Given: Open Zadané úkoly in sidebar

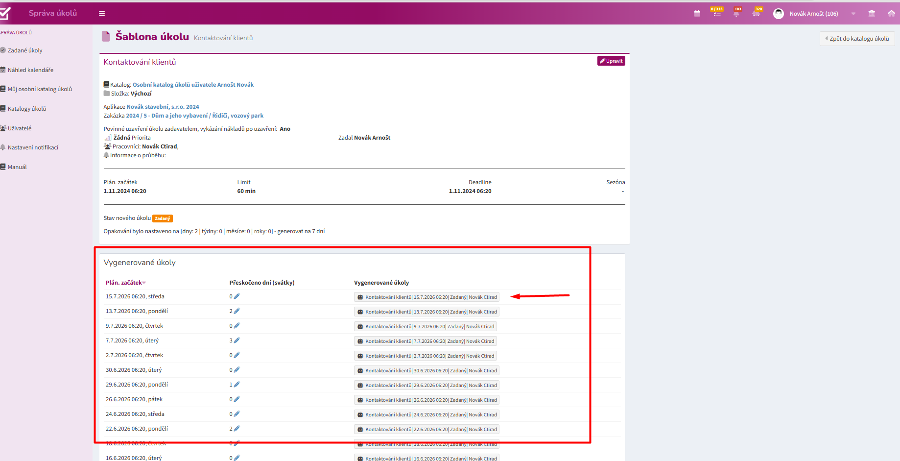Looking at the screenshot, I should [24, 50].
